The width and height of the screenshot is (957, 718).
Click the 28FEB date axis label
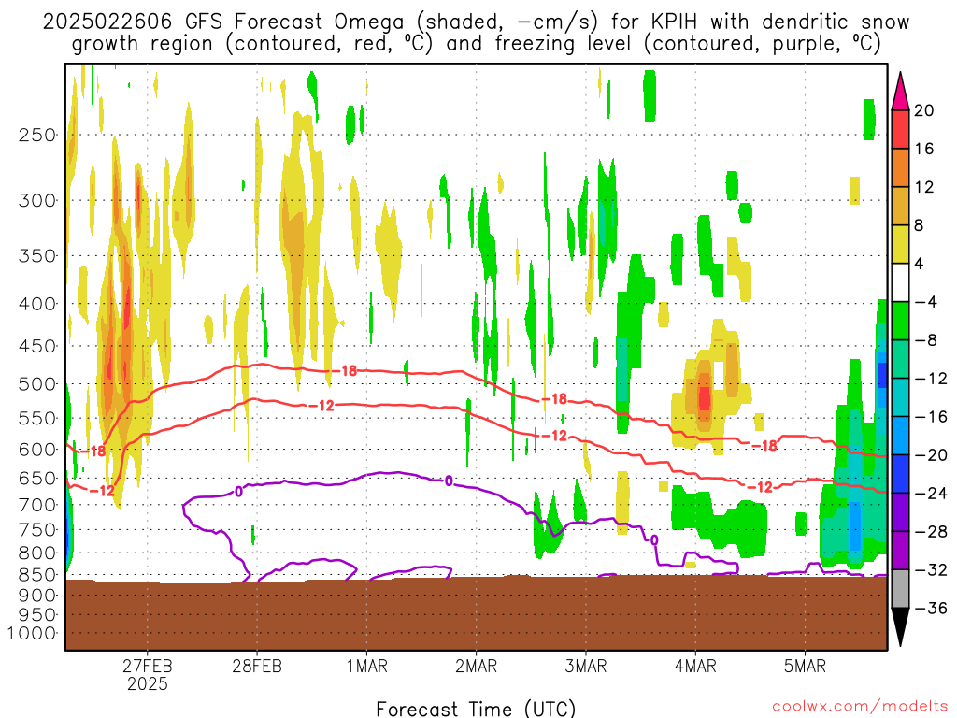pos(257,666)
